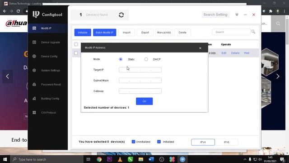Toggle the device row checkbox
Screen dimensions: 289x163
(x=76, y=53)
